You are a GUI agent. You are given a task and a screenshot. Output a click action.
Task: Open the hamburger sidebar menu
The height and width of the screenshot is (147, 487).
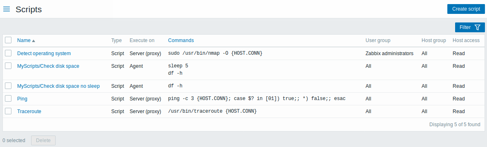(x=7, y=9)
